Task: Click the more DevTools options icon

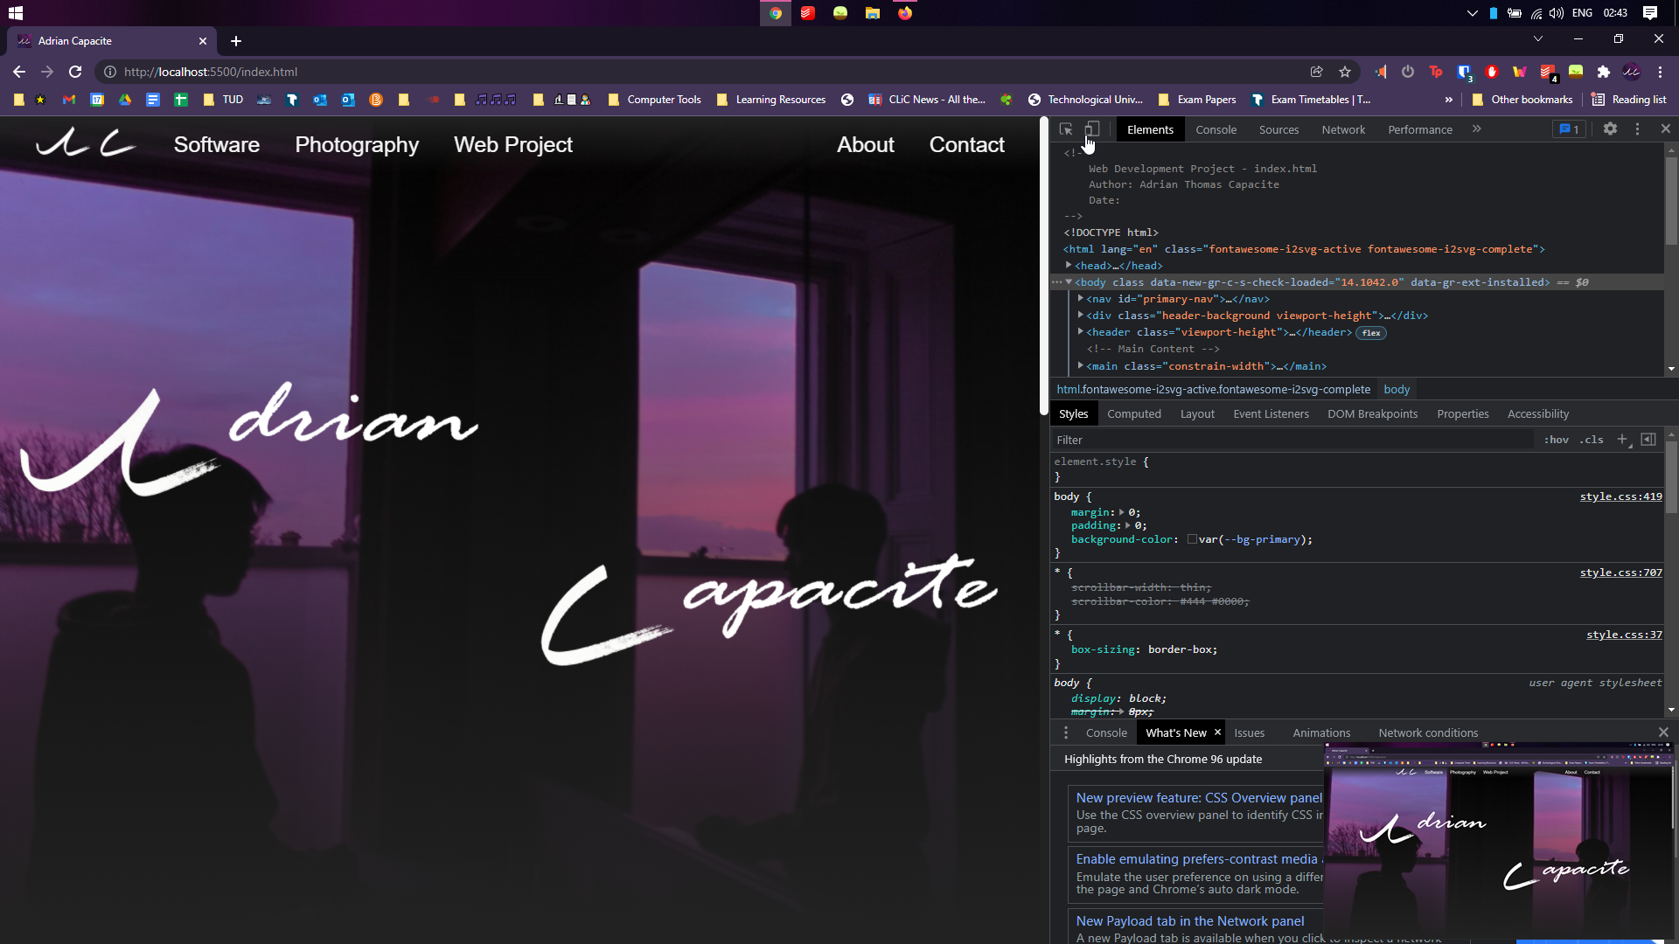Action: [x=1638, y=129]
